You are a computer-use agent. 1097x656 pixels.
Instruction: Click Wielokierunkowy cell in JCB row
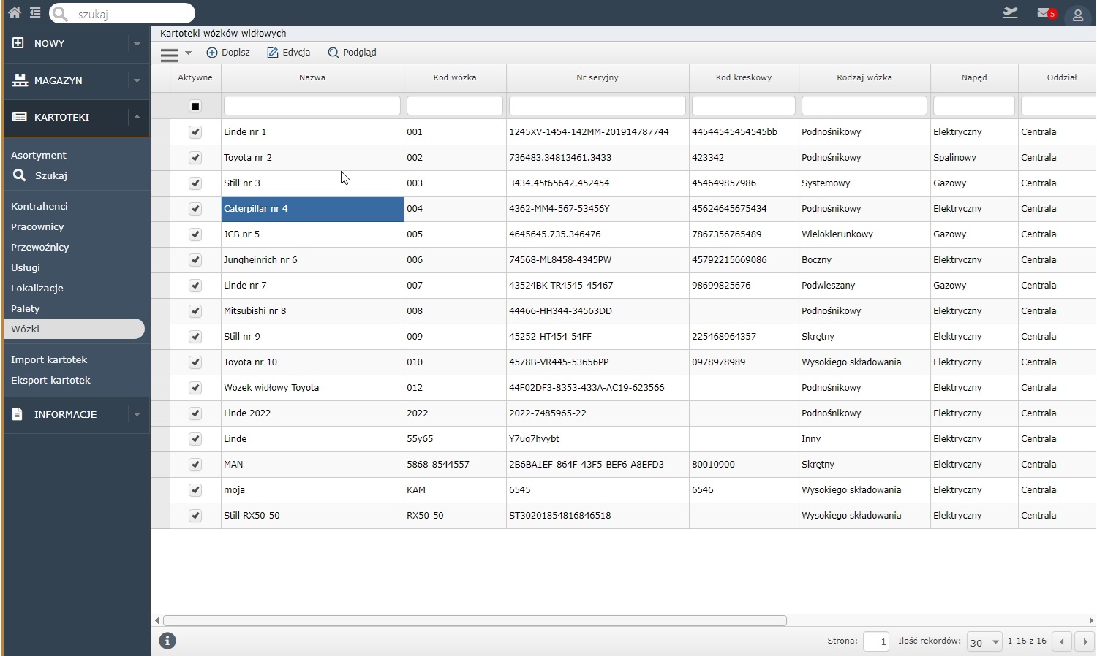tap(864, 234)
